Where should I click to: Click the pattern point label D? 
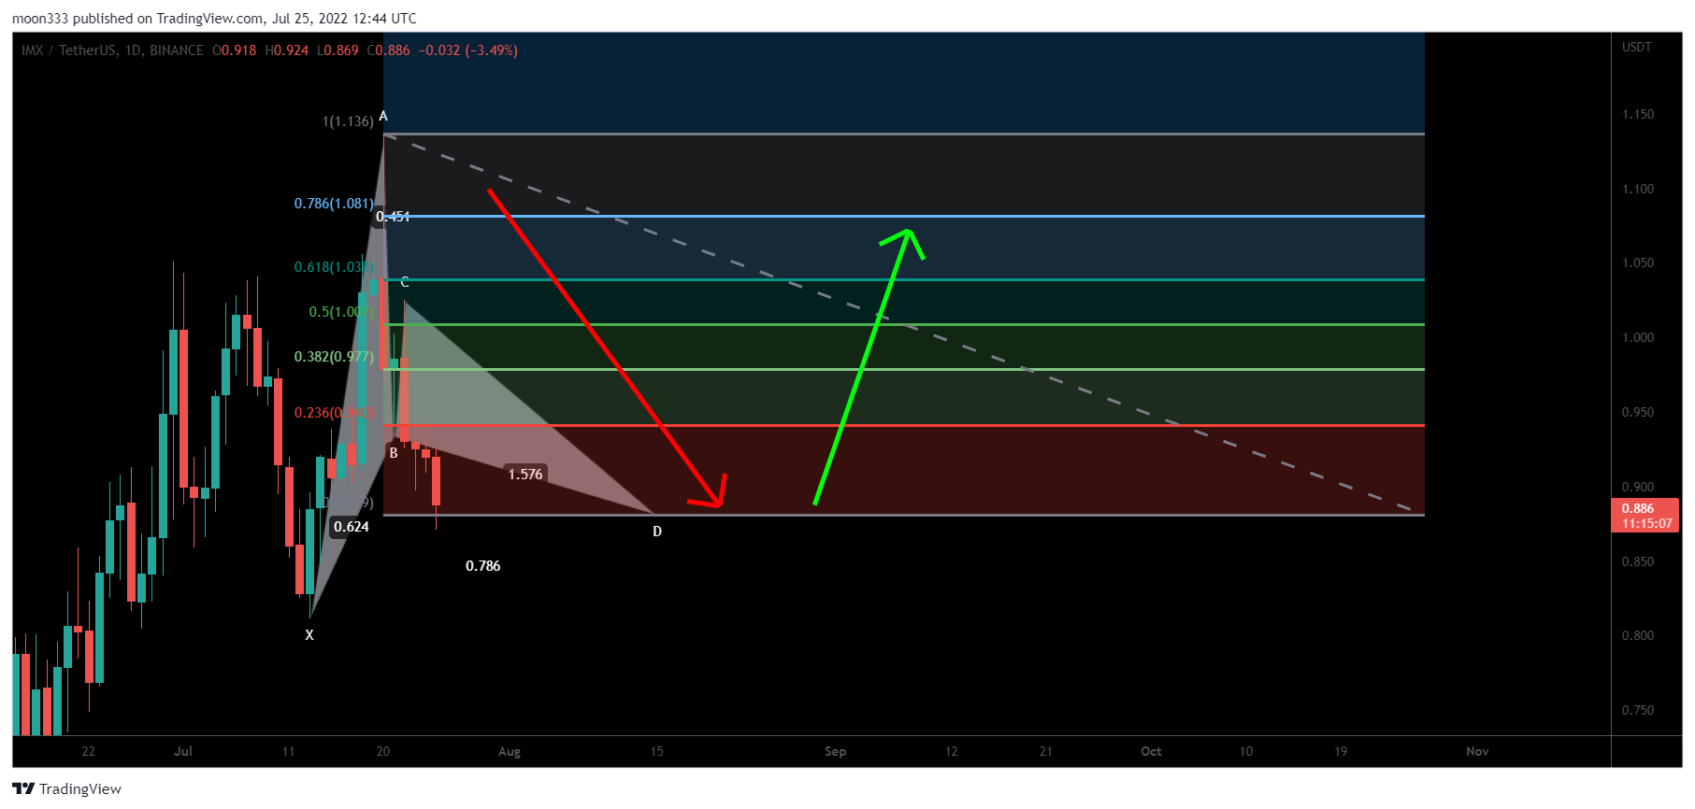(x=657, y=532)
